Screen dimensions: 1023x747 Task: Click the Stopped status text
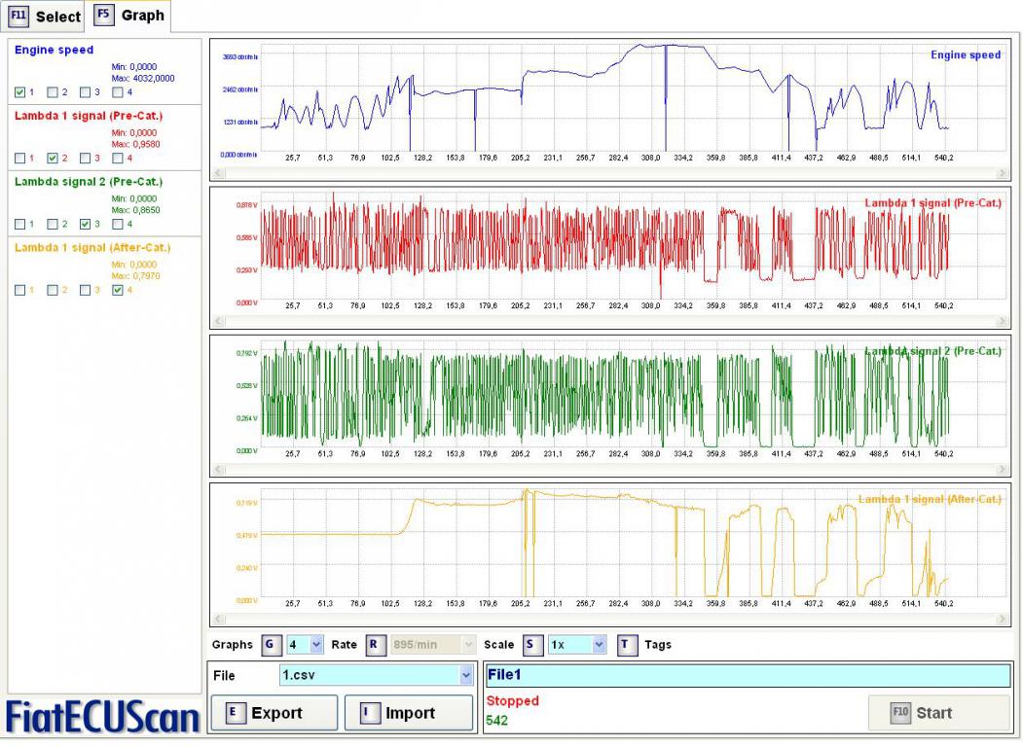(512, 701)
